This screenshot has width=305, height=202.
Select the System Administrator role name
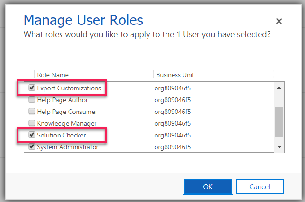point(68,147)
